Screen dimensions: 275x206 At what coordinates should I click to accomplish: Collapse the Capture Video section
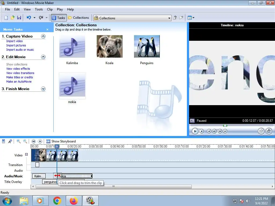tap(43, 36)
